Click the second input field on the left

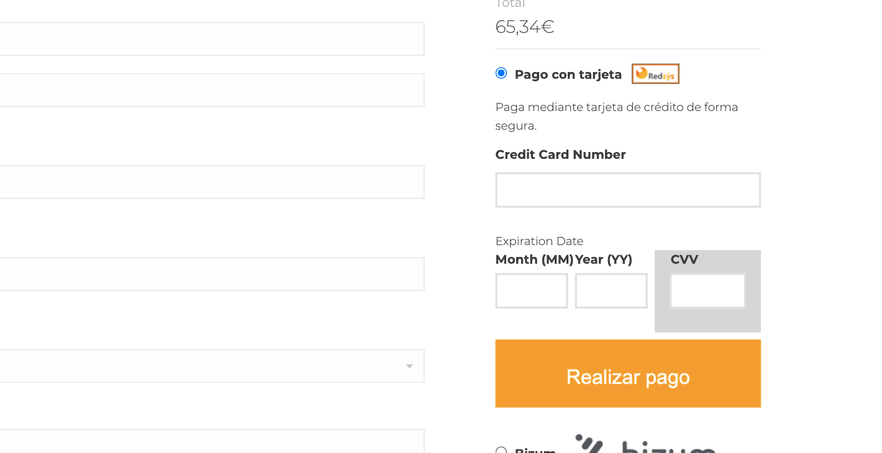211,90
